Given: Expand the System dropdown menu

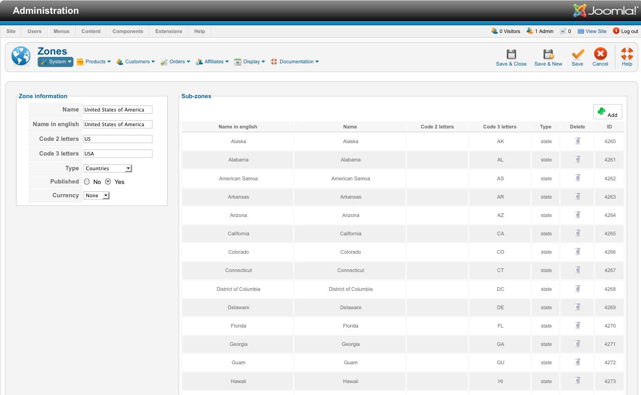Looking at the screenshot, I should (x=56, y=62).
